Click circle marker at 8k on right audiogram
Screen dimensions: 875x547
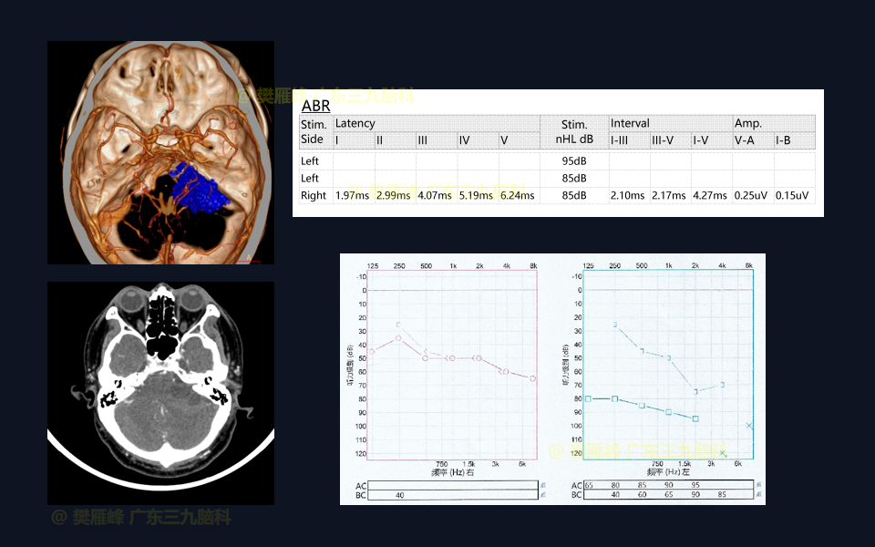(x=532, y=378)
